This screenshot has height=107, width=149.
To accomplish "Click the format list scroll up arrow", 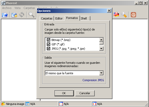I will pyautogui.click(x=101, y=40).
